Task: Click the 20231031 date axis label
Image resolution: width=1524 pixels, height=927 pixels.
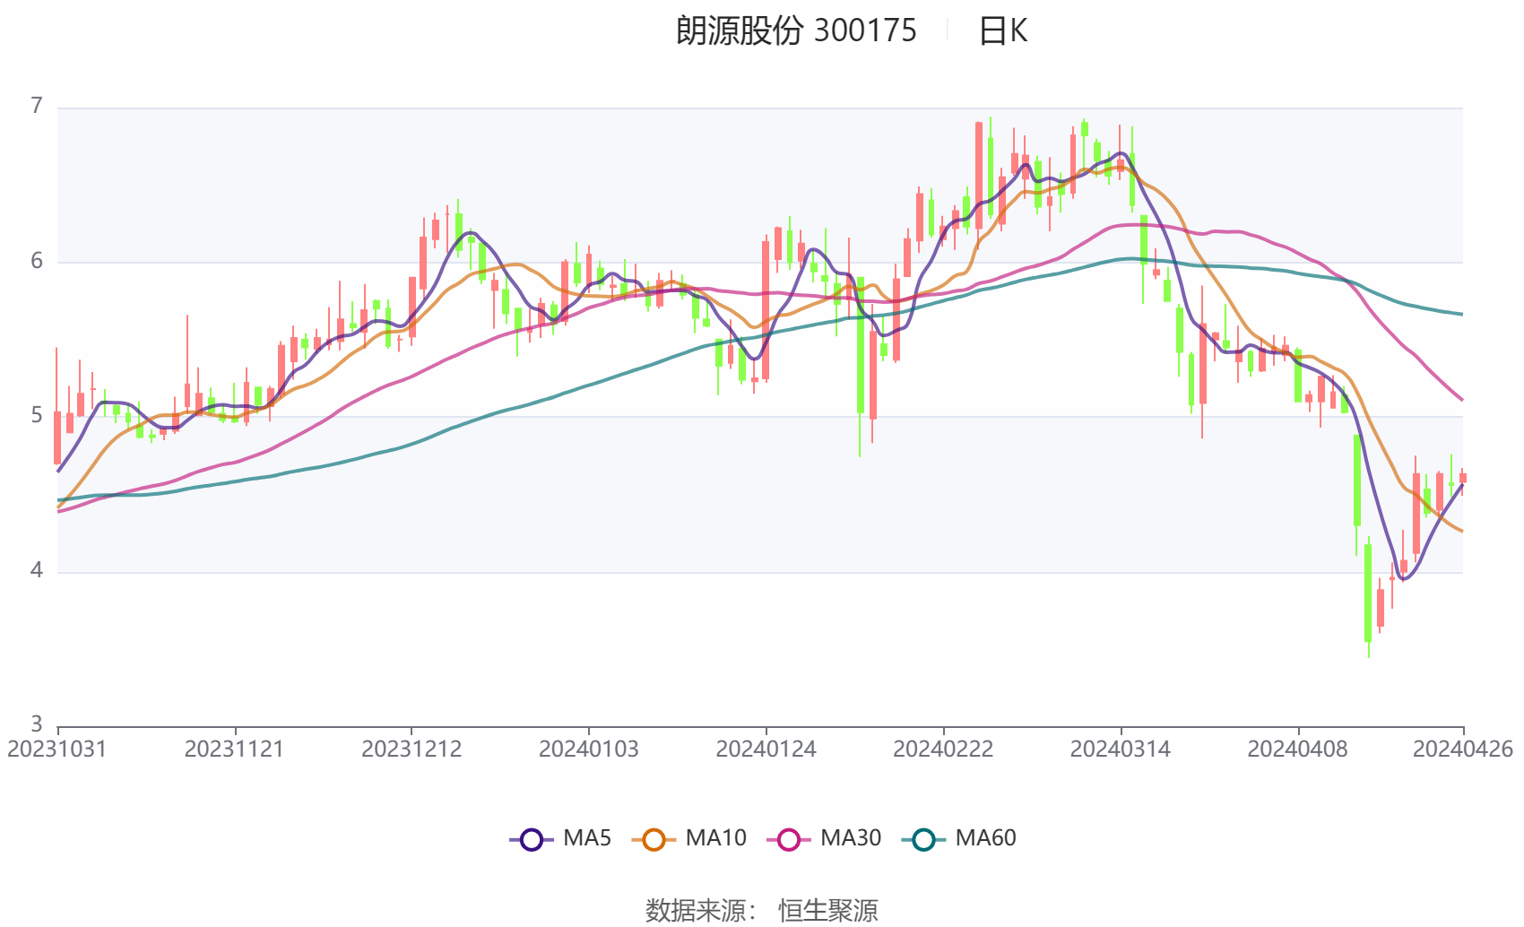Action: tap(56, 749)
